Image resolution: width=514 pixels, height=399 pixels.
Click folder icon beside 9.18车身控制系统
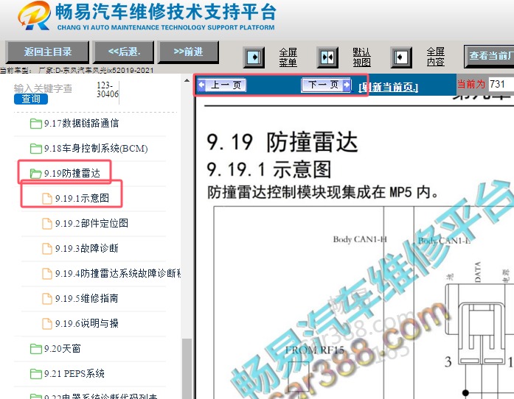35,149
